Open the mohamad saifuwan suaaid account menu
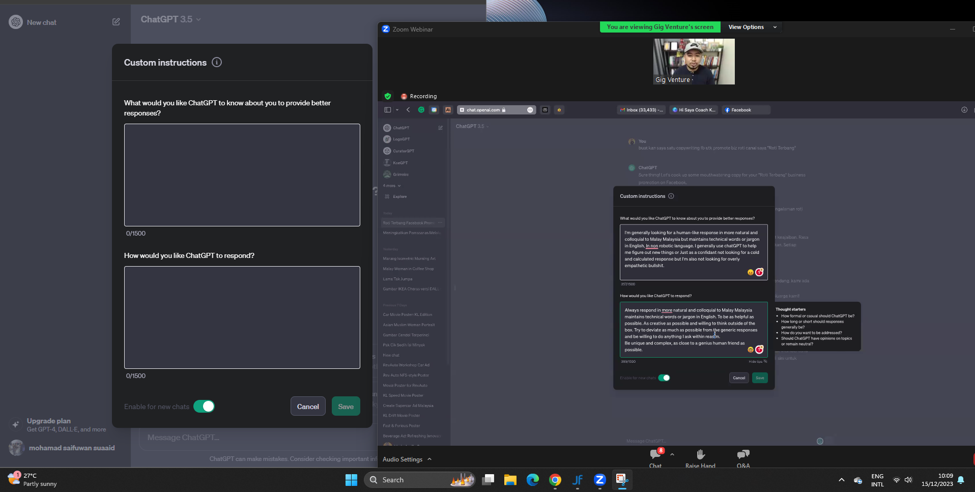The image size is (975, 492). 62,448
